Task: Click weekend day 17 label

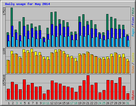Action: click(x=72, y=103)
